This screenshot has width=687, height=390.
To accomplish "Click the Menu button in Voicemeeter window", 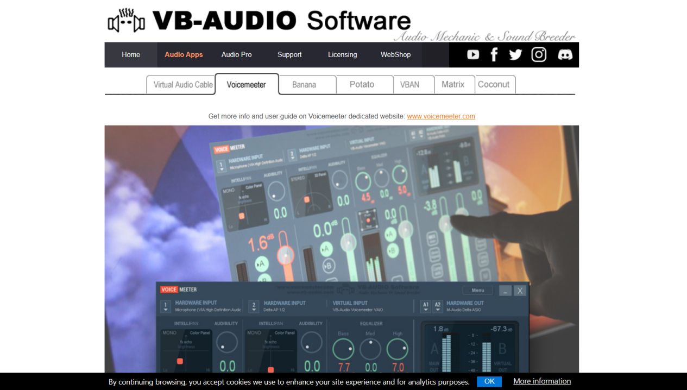I will click(x=478, y=290).
